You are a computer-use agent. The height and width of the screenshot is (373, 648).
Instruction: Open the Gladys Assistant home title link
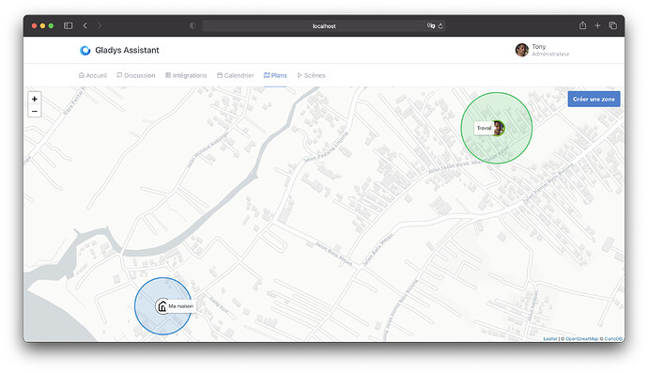tap(127, 50)
